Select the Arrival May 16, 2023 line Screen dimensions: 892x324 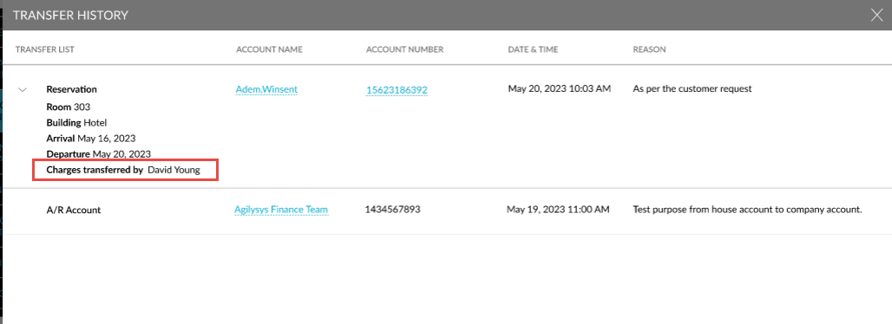click(91, 138)
